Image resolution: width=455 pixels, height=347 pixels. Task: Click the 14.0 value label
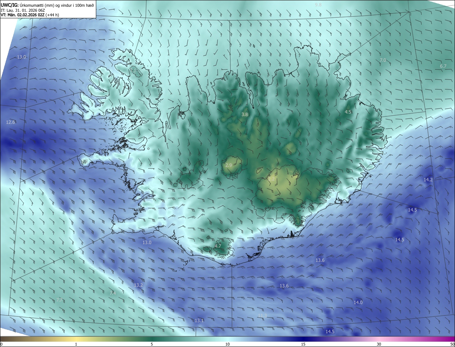click(x=358, y=302)
